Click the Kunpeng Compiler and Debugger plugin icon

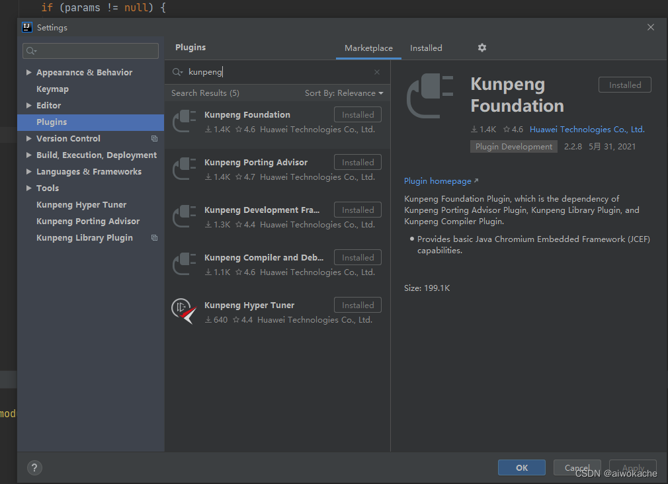(x=184, y=264)
